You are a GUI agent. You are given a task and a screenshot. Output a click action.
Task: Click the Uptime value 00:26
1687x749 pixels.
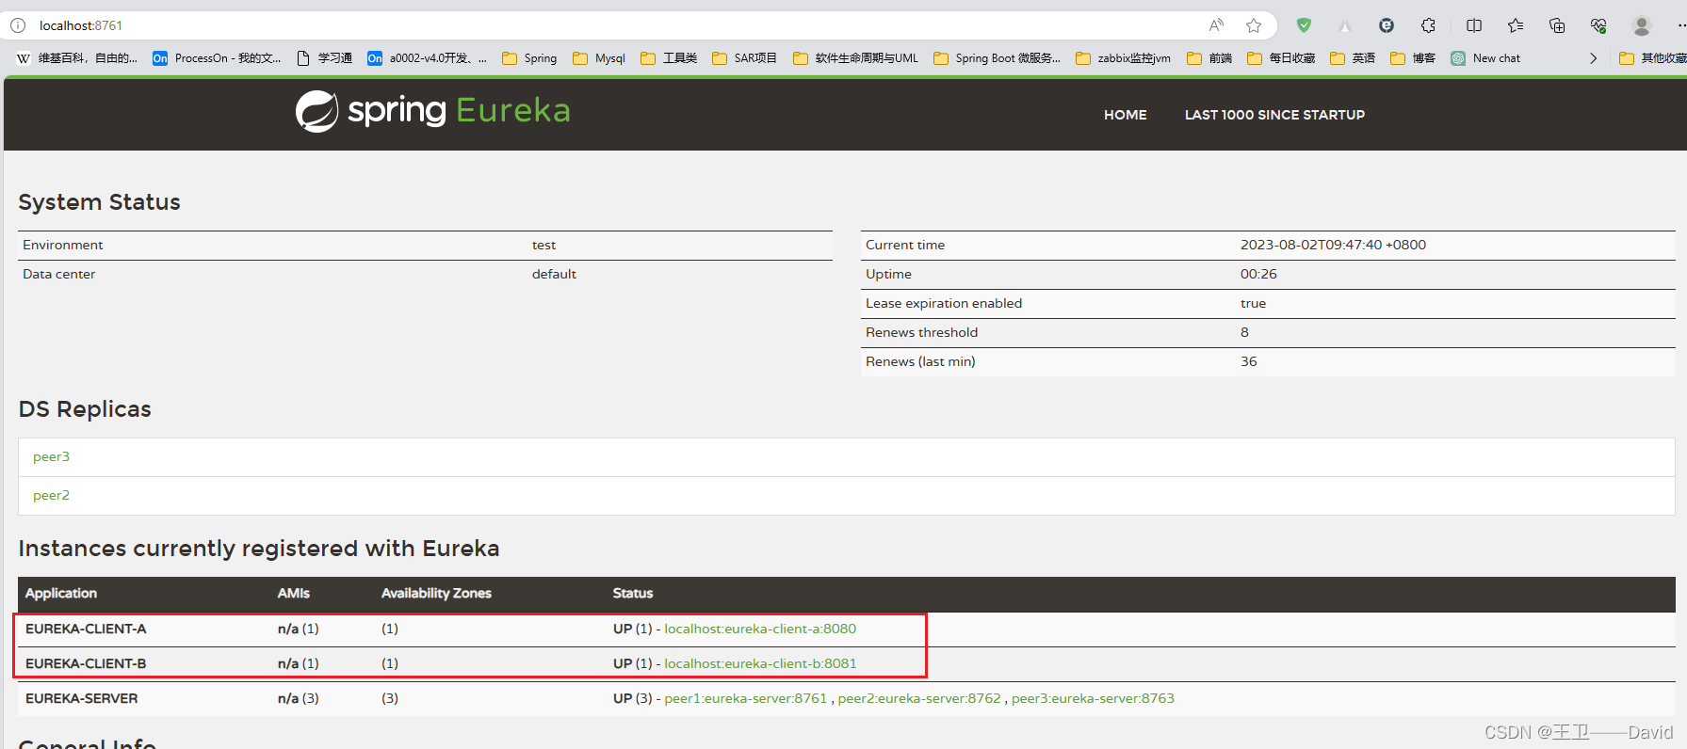(1258, 274)
